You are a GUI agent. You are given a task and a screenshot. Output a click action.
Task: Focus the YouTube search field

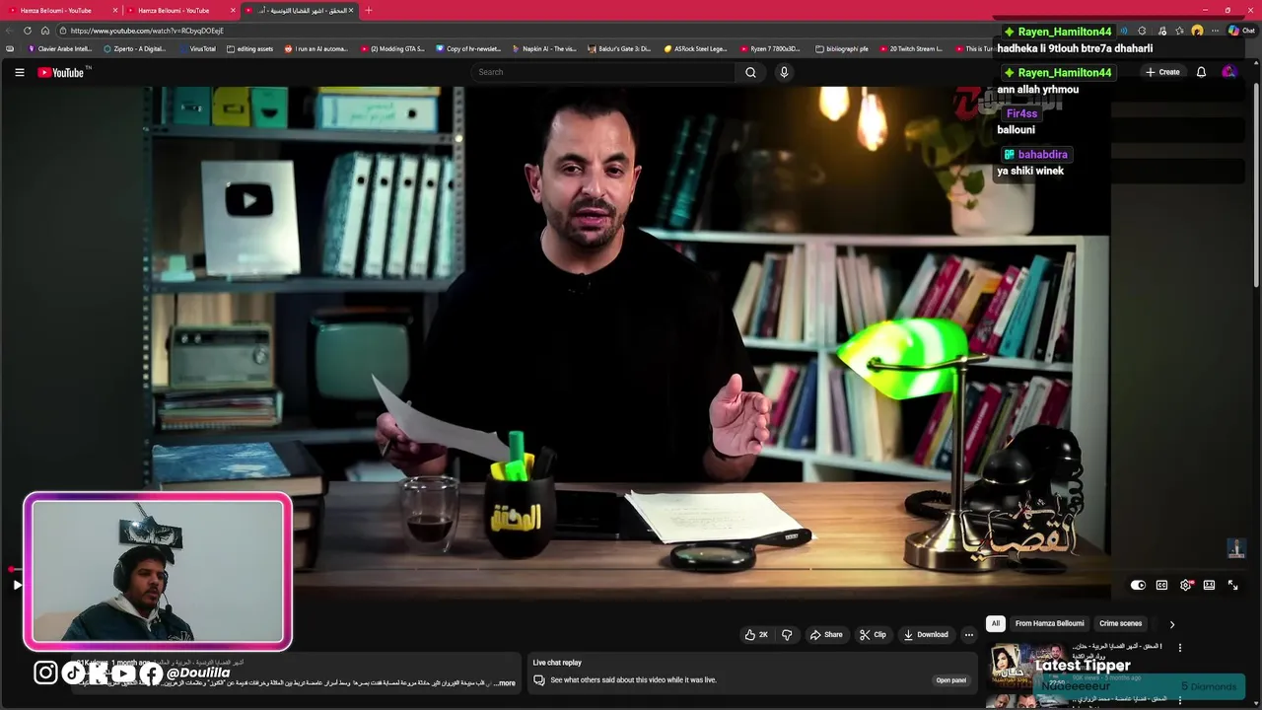coord(602,72)
